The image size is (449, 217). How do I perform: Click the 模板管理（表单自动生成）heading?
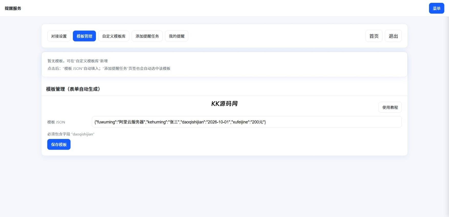click(x=73, y=89)
